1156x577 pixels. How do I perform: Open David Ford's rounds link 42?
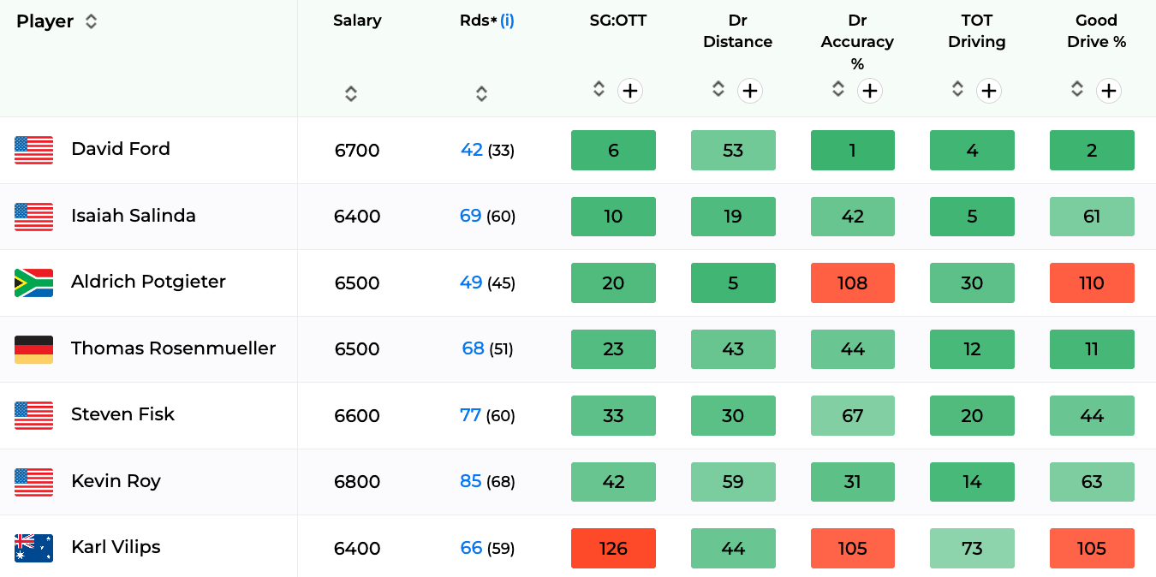tap(472, 149)
